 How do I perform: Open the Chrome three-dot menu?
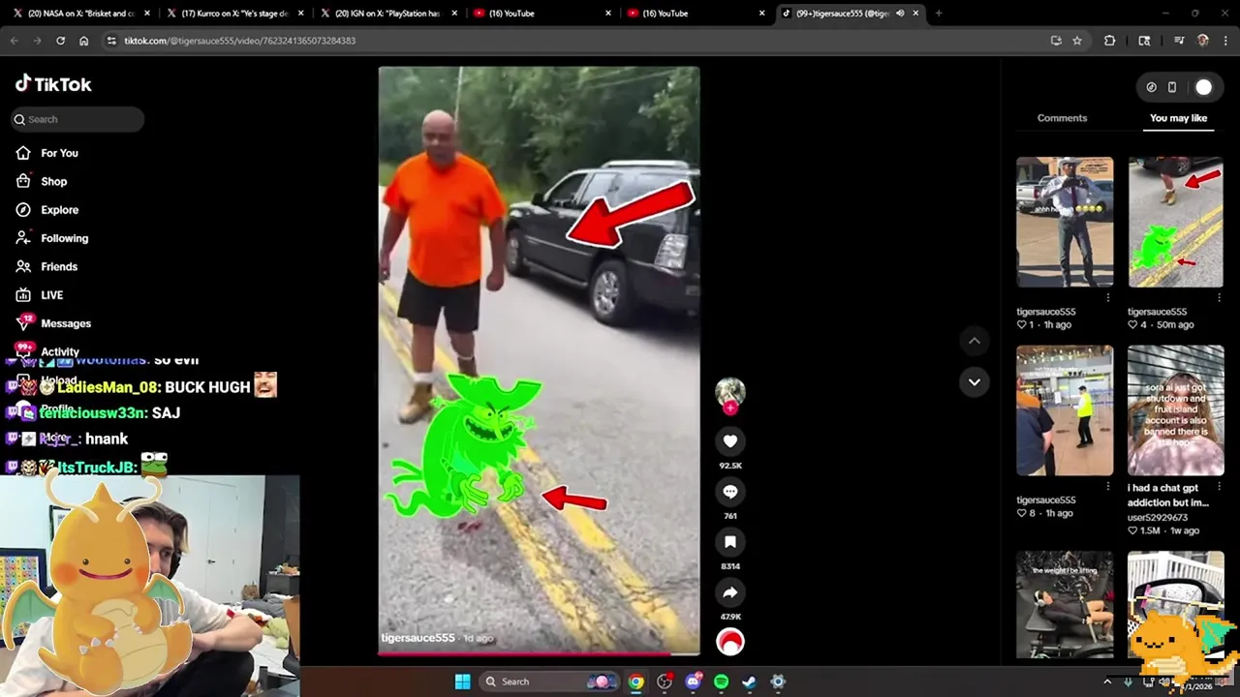coord(1225,41)
